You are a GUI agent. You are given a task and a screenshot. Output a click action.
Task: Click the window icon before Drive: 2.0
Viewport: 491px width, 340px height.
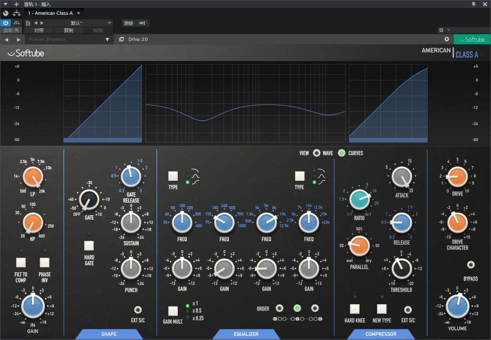[121, 39]
